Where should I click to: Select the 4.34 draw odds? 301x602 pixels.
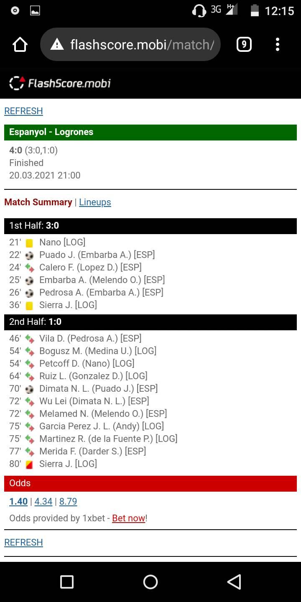point(43,501)
